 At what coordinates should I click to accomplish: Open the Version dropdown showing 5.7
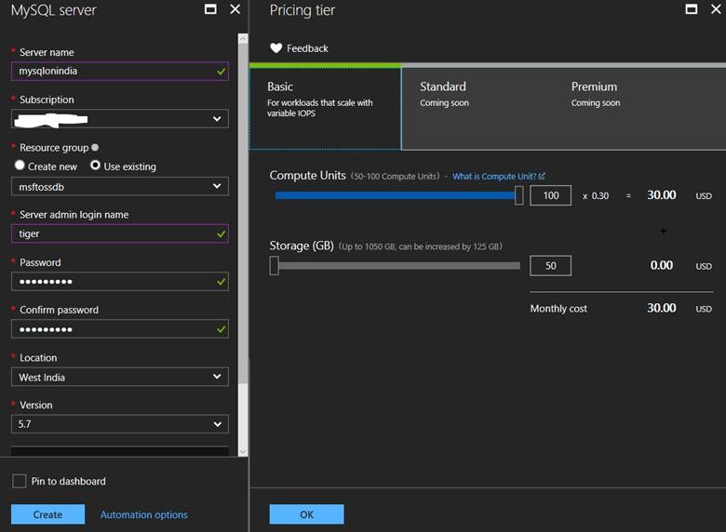(119, 424)
